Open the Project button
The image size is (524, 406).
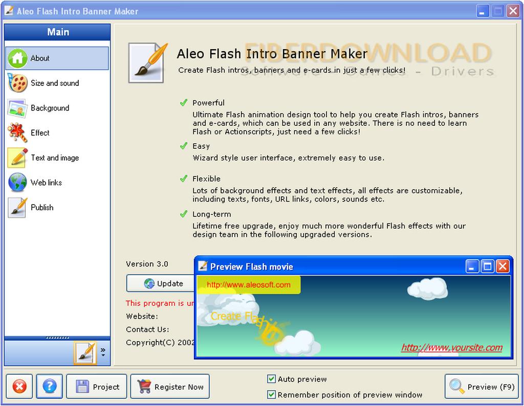[x=97, y=386]
